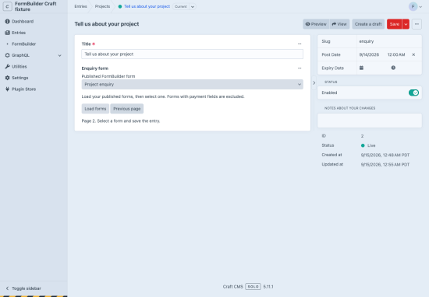Click the Post Date time 12:00 AM field

396,55
